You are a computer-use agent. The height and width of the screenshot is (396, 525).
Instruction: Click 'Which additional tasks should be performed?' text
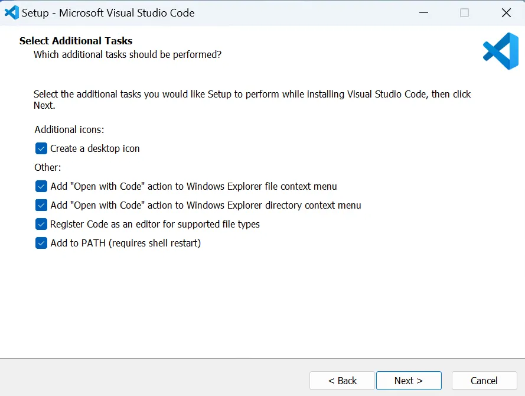point(128,54)
